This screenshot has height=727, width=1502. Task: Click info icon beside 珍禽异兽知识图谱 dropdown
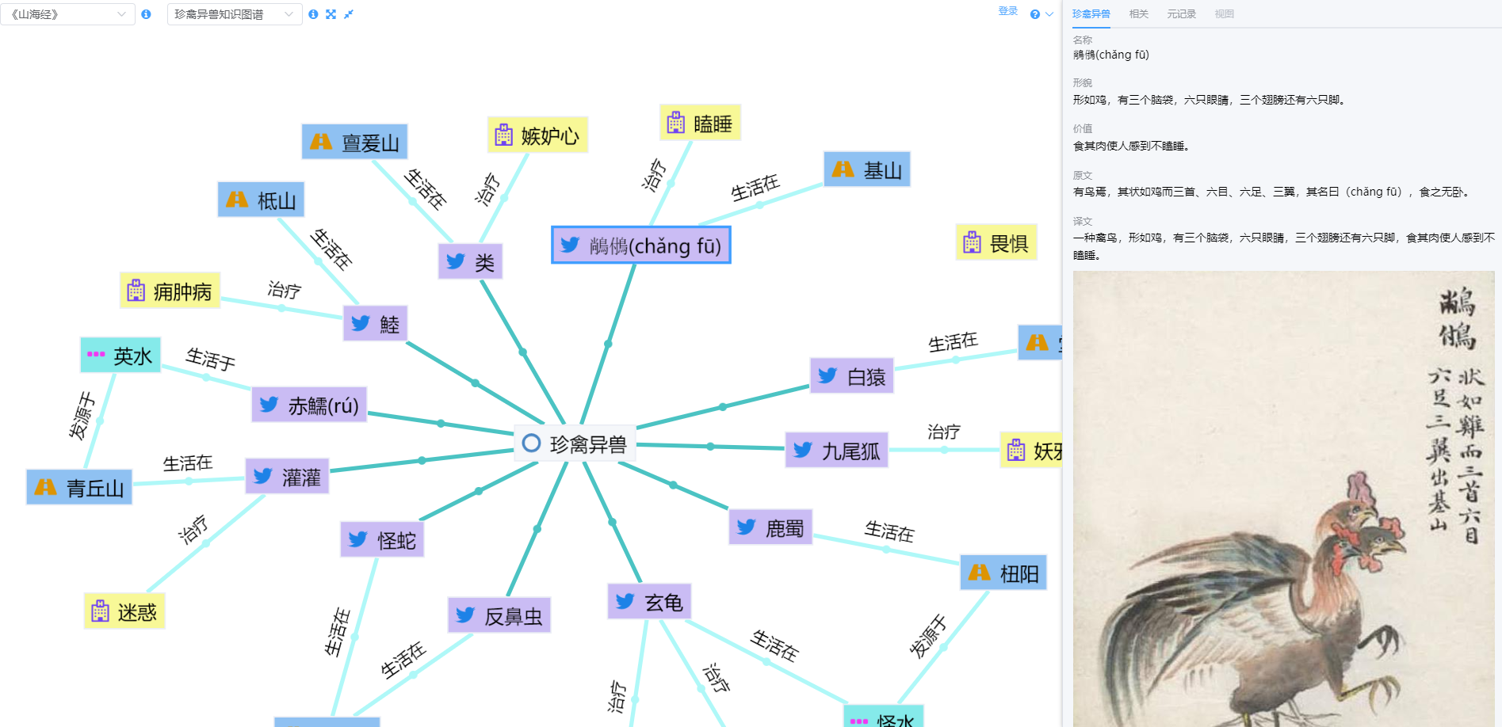pyautogui.click(x=313, y=14)
